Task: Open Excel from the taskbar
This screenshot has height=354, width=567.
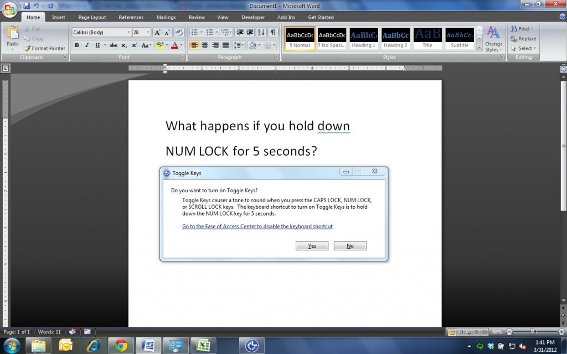Action: pyautogui.click(x=203, y=346)
